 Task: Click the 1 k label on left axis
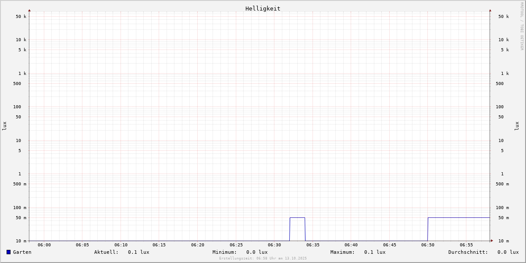coord(22,74)
